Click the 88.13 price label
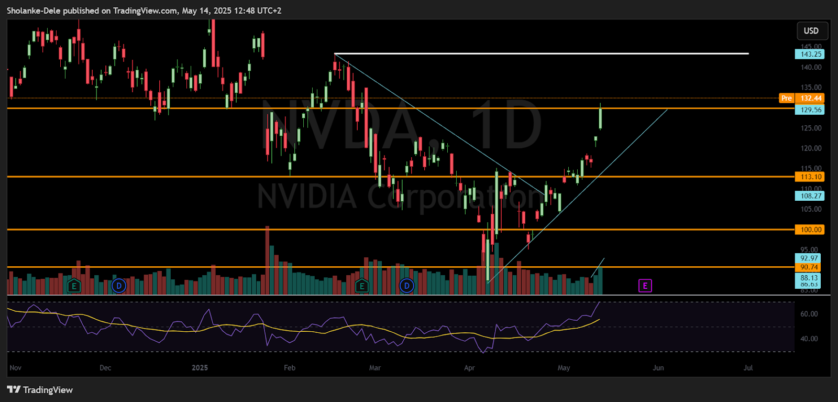Screen dimensions: 838x402 click(808, 278)
